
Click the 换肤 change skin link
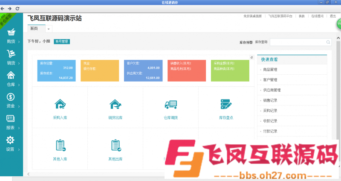pyautogui.click(x=302, y=16)
